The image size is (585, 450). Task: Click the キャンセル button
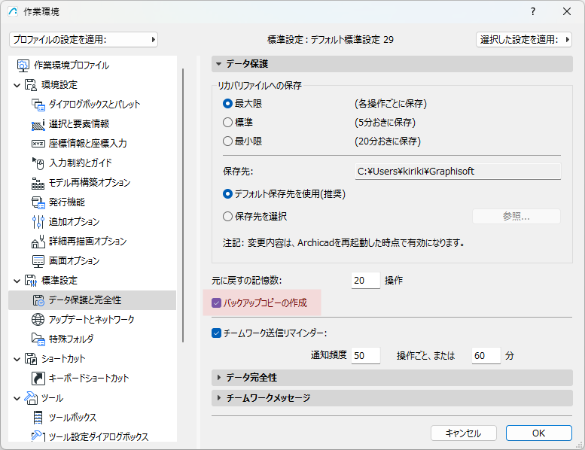coord(463,433)
